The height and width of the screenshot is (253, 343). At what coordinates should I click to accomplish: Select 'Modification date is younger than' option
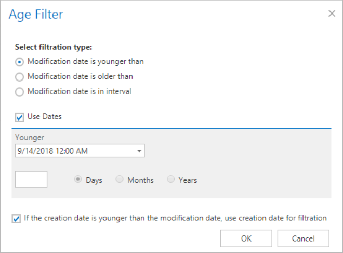point(20,62)
